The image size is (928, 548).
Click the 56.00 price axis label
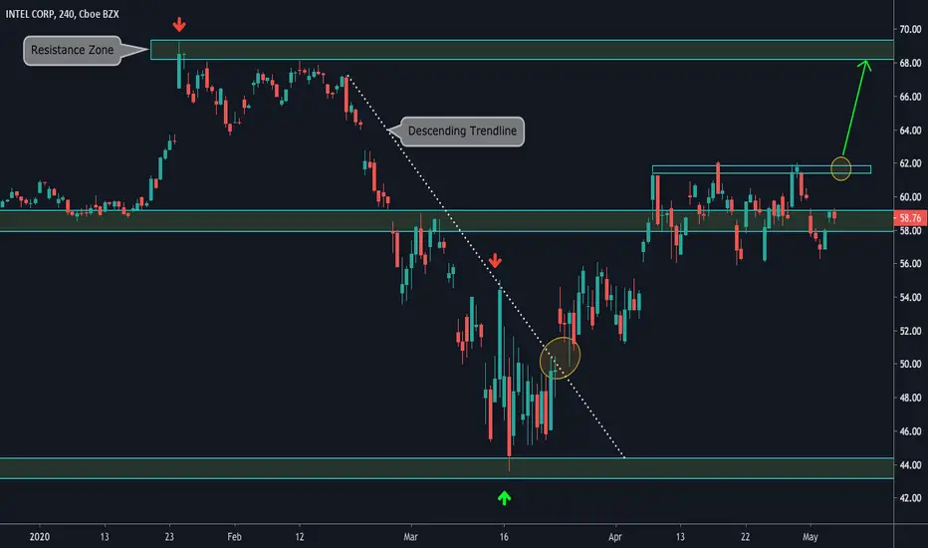(x=910, y=264)
